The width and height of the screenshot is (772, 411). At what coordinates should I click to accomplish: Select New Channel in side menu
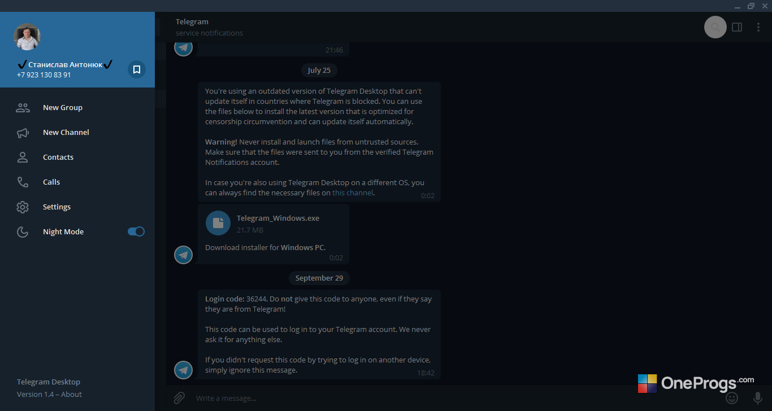(x=77, y=132)
